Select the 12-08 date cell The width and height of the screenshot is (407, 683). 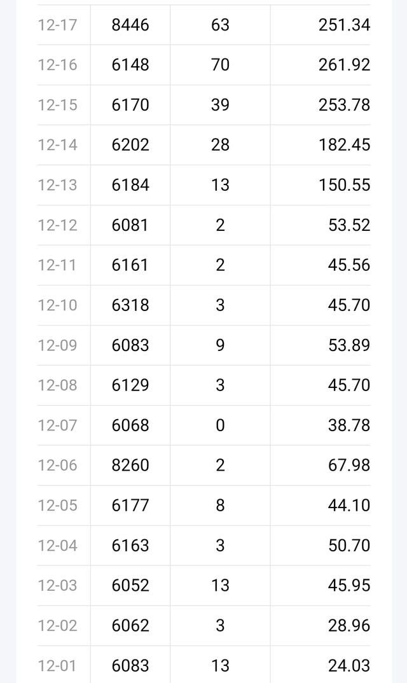(x=57, y=385)
